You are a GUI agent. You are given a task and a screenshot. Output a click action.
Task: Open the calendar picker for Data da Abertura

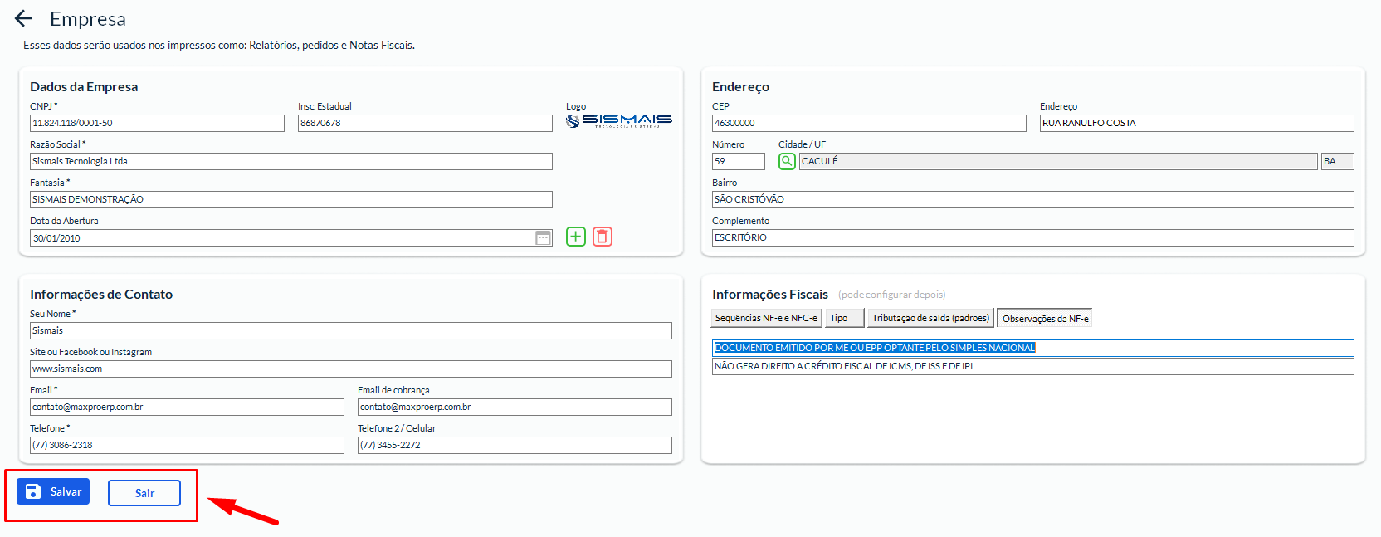pos(543,238)
